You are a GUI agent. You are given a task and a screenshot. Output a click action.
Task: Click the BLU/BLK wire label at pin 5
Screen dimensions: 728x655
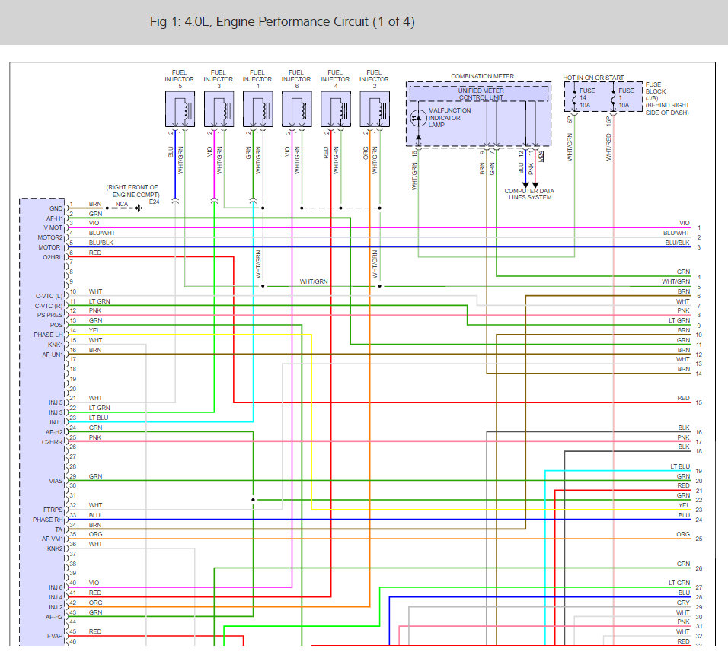(101, 243)
